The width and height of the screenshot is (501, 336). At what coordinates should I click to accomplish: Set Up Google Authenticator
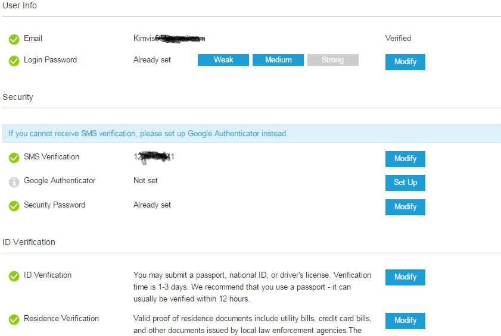405,183
